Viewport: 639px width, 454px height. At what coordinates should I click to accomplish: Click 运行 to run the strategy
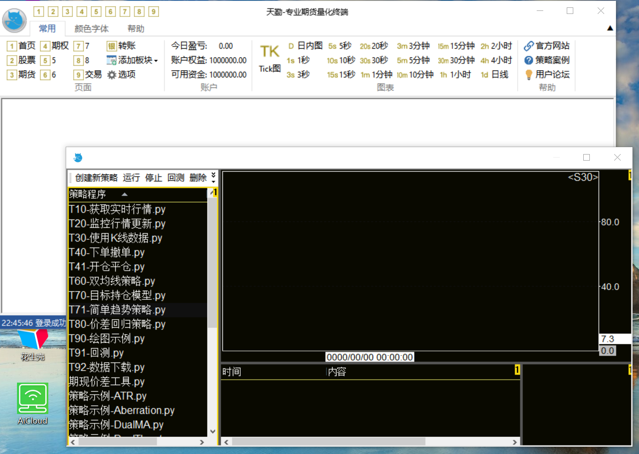click(x=131, y=178)
